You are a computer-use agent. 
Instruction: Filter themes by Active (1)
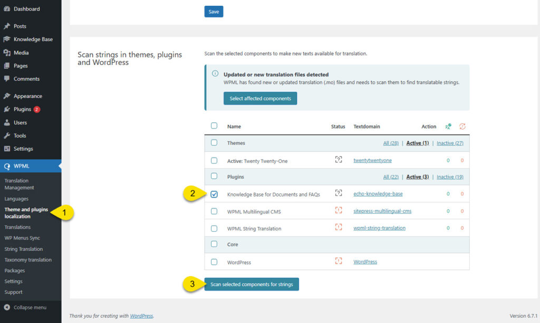418,143
